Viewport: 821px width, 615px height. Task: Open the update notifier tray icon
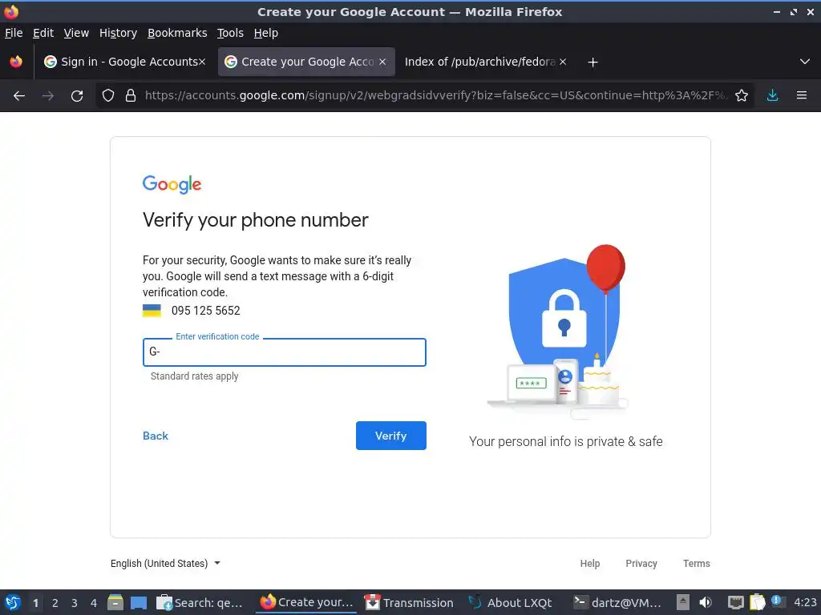click(x=778, y=601)
